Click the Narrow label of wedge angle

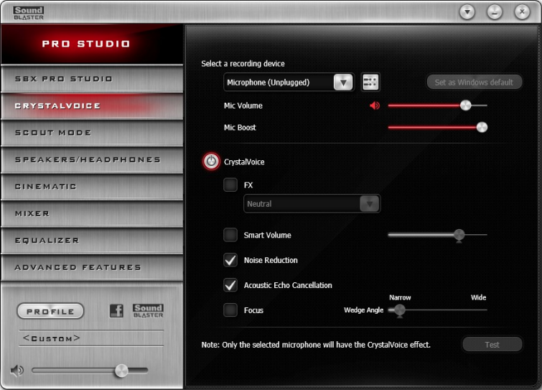point(400,297)
